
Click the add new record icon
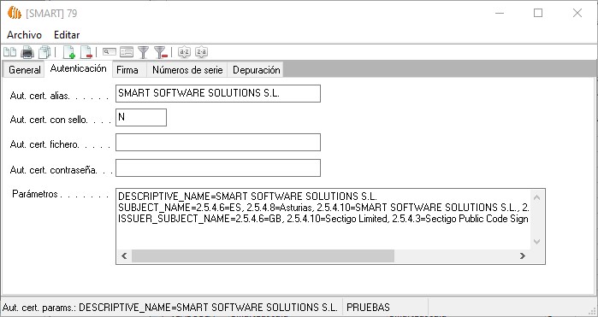pyautogui.click(x=69, y=52)
